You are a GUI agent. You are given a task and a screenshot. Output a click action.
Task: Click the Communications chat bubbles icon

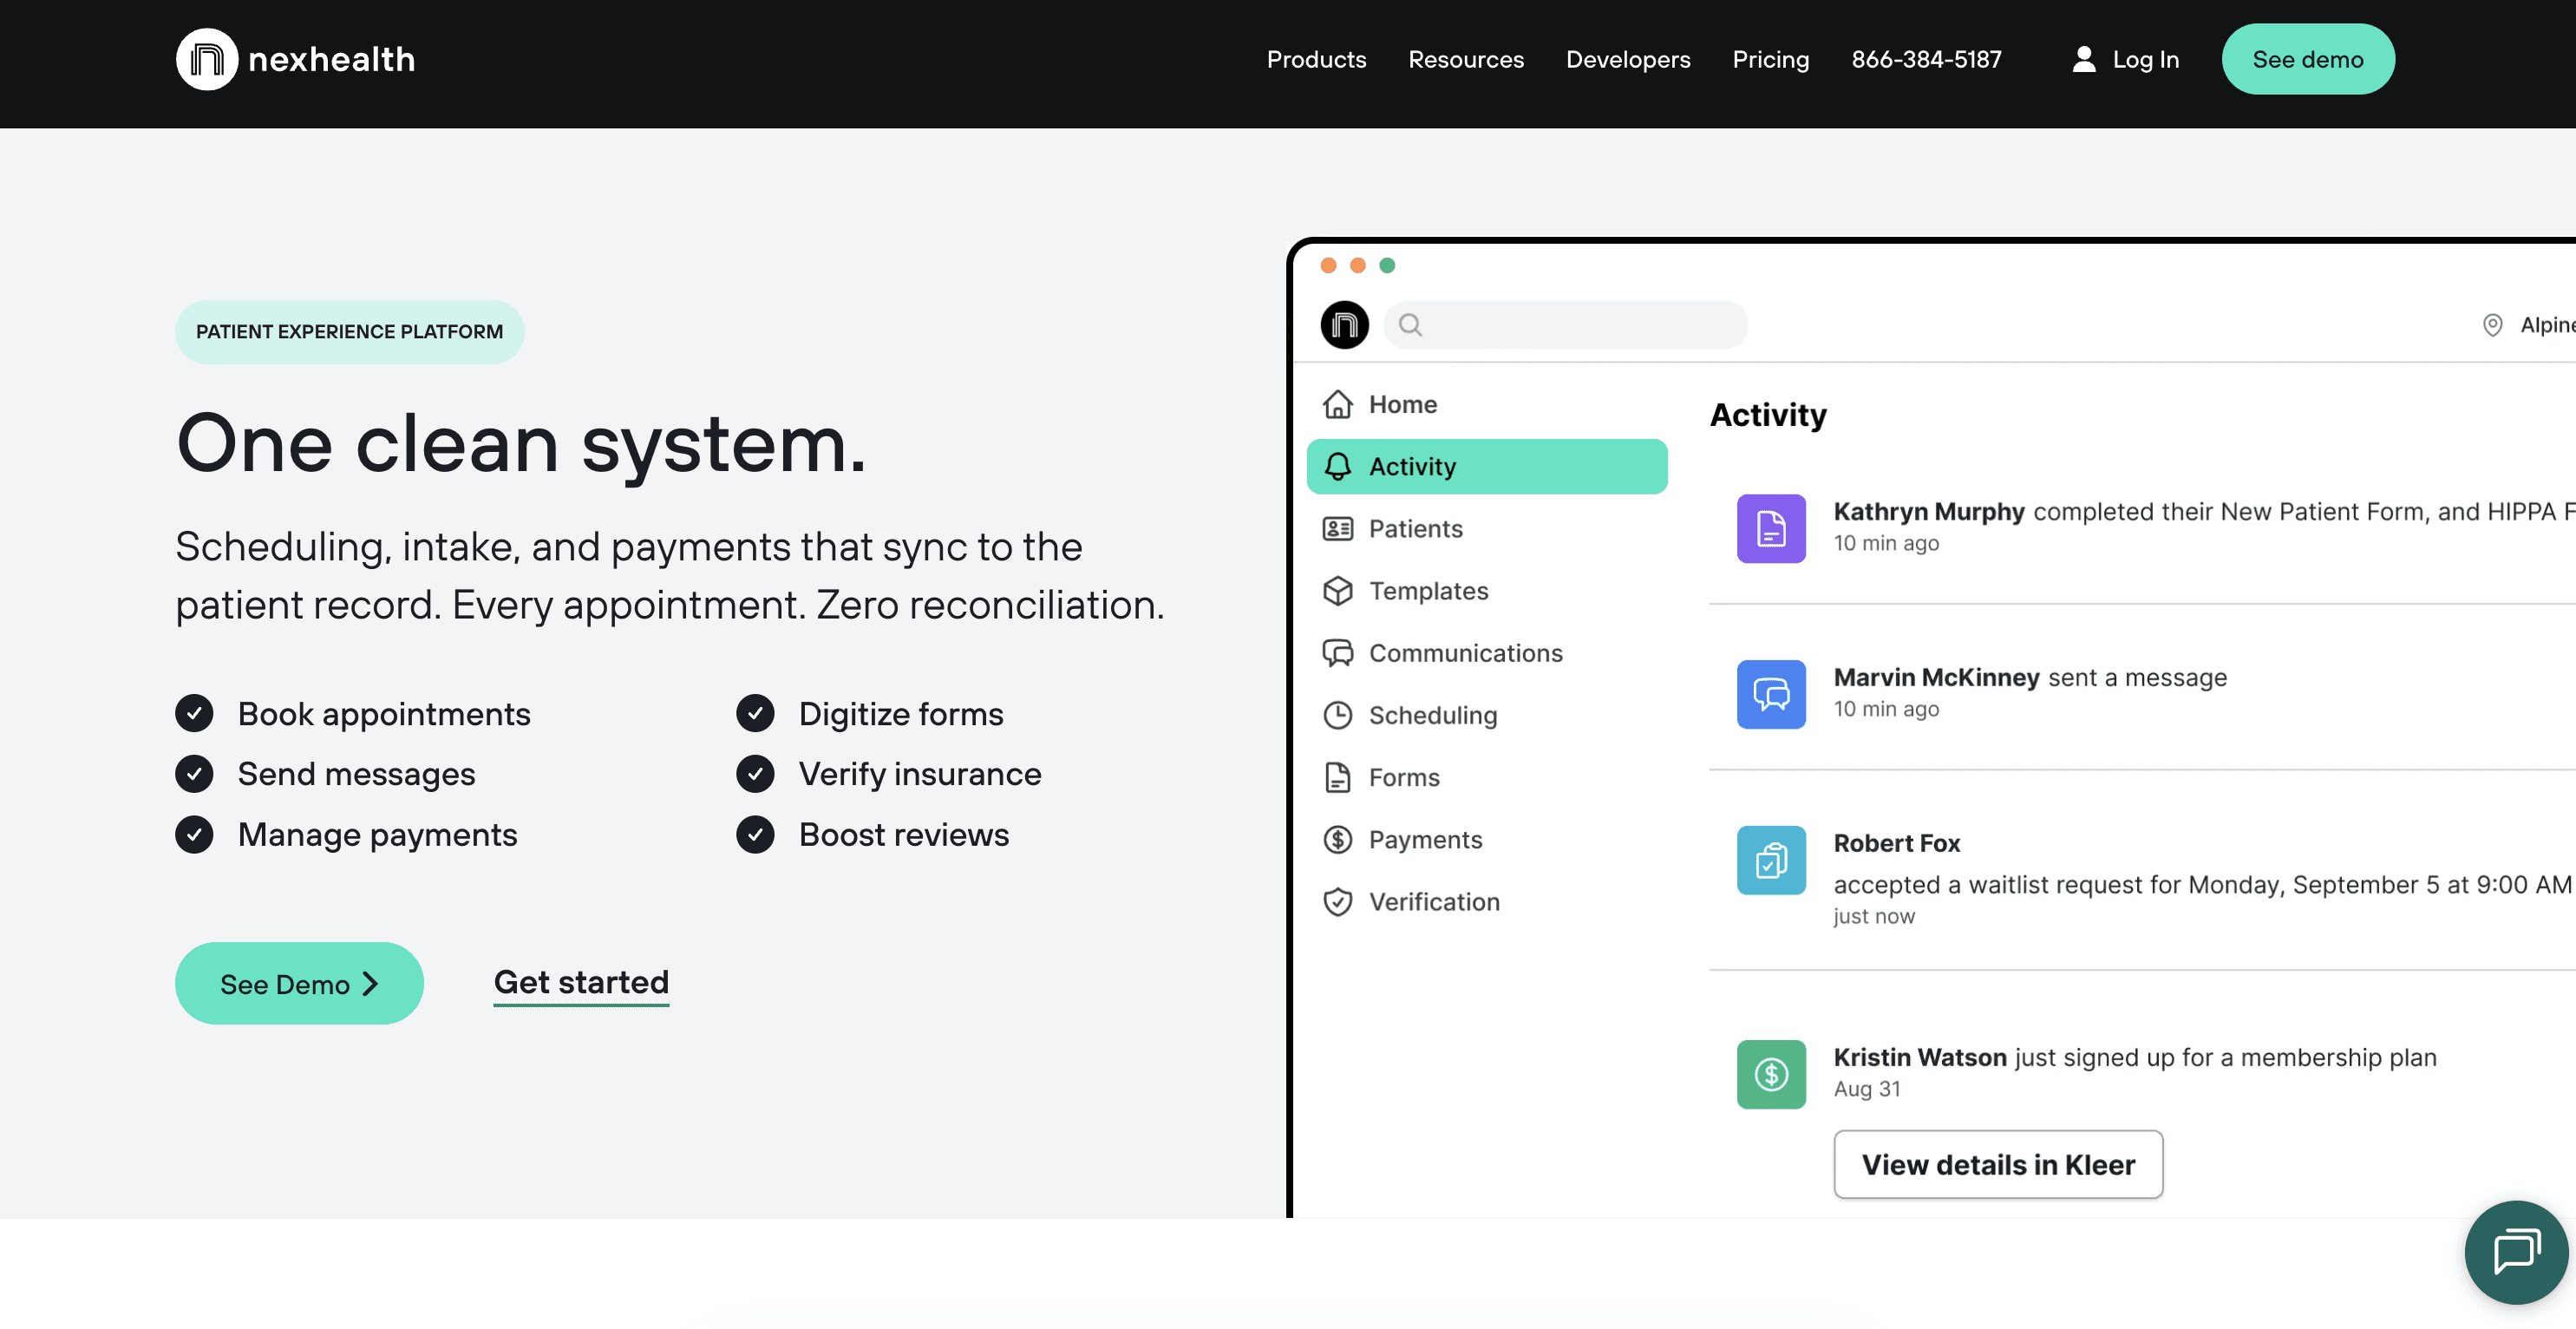tap(1338, 653)
